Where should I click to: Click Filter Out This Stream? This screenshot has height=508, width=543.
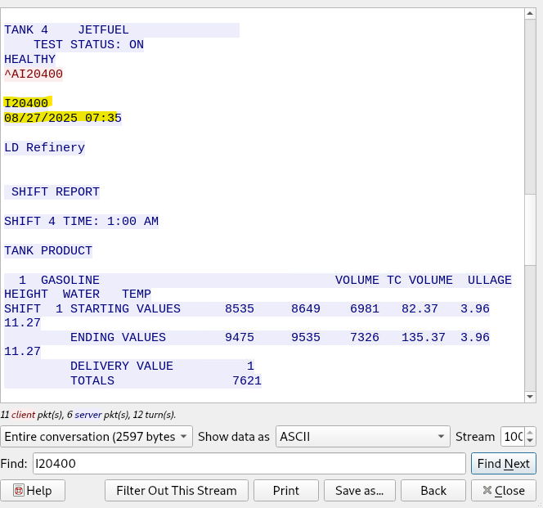pyautogui.click(x=176, y=491)
